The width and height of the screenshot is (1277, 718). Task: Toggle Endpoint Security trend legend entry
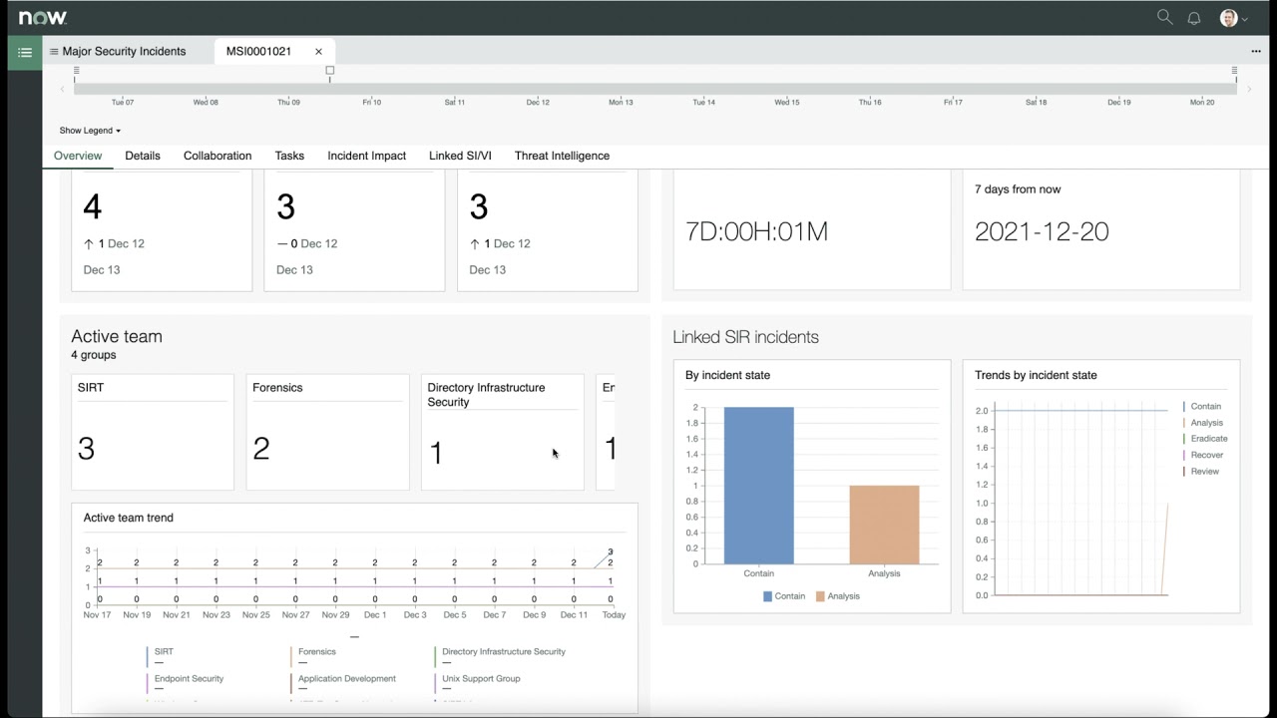click(186, 681)
